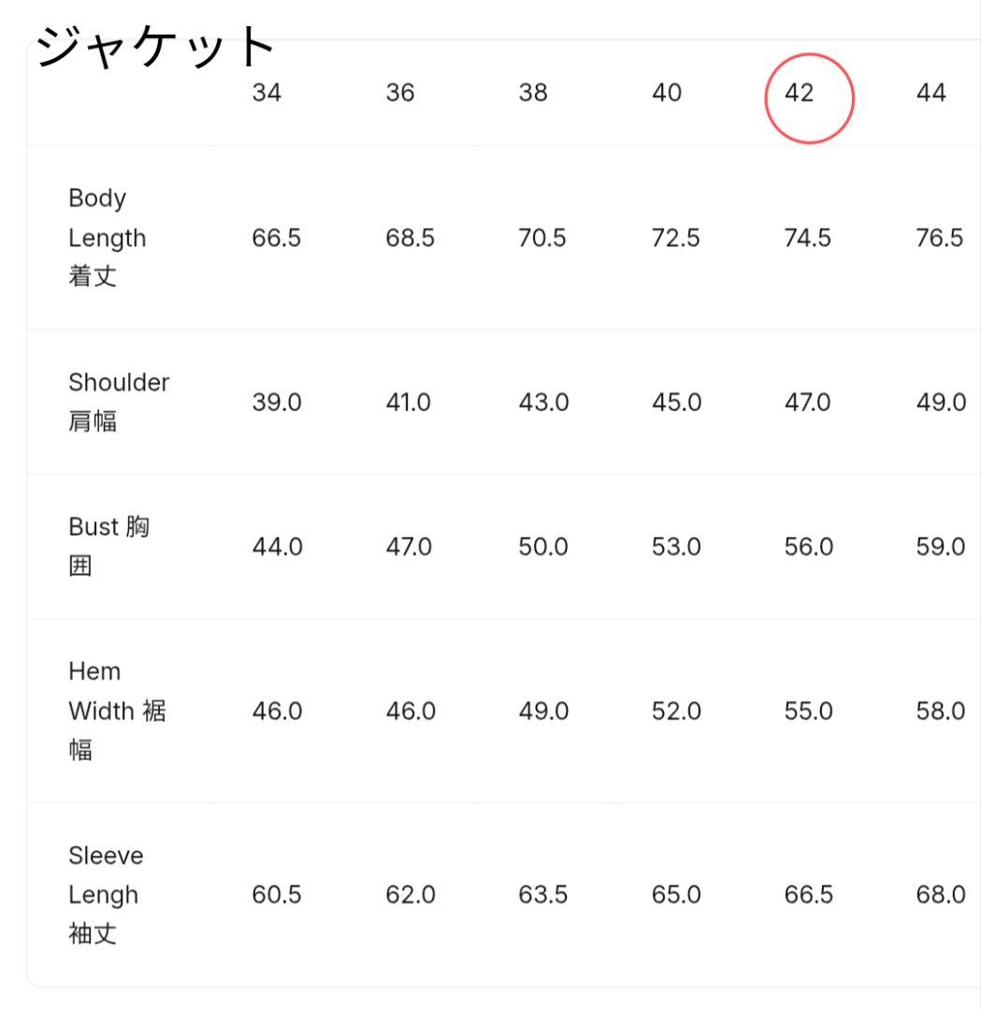Image resolution: width=981 pixels, height=1010 pixels.
Task: Click bust value 56.0 for size 42
Action: (809, 547)
